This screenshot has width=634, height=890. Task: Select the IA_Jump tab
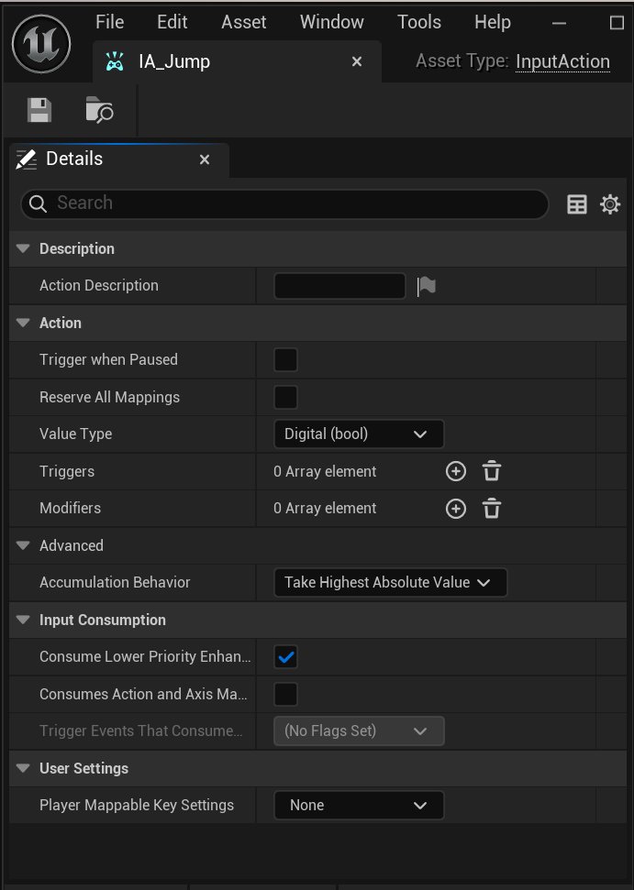[x=237, y=61]
